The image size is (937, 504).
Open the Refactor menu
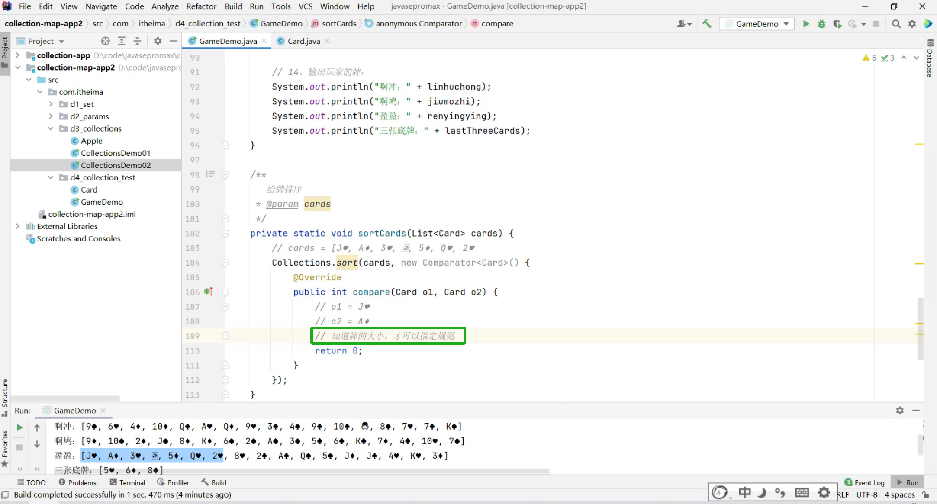(x=201, y=6)
